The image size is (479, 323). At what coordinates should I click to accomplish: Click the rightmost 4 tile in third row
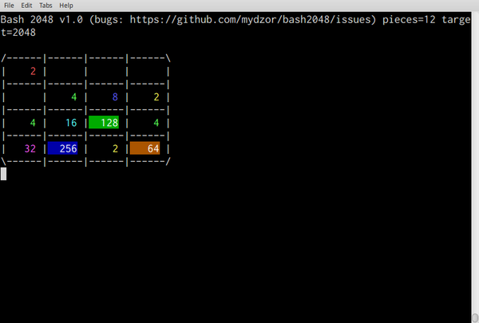156,123
